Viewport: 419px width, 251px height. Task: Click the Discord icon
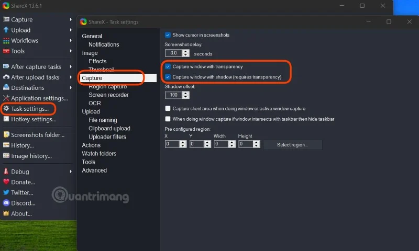point(6,203)
